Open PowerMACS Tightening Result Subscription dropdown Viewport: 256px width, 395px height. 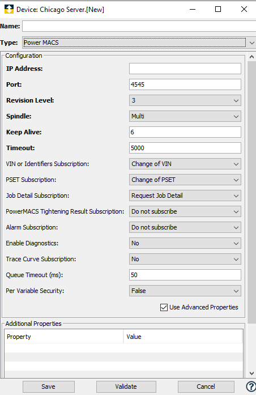pyautogui.click(x=185, y=211)
